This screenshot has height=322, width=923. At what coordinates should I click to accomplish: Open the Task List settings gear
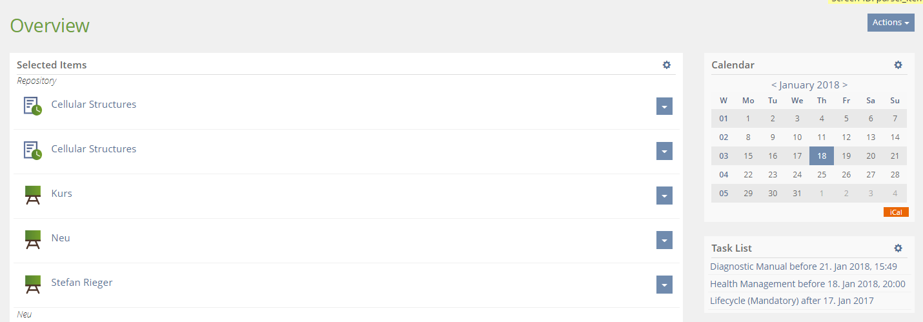pos(898,248)
